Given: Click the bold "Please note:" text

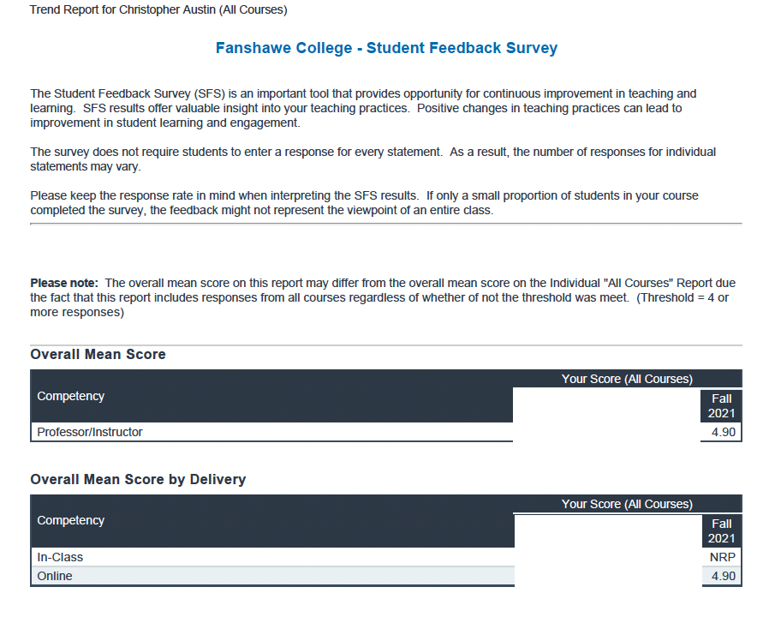Looking at the screenshot, I should click(x=64, y=283).
